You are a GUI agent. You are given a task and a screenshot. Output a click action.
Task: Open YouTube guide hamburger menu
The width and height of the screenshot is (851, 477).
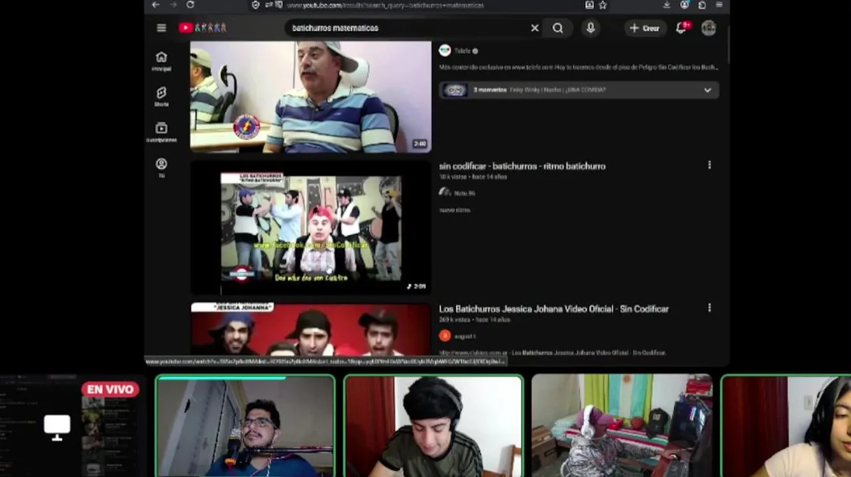161,28
